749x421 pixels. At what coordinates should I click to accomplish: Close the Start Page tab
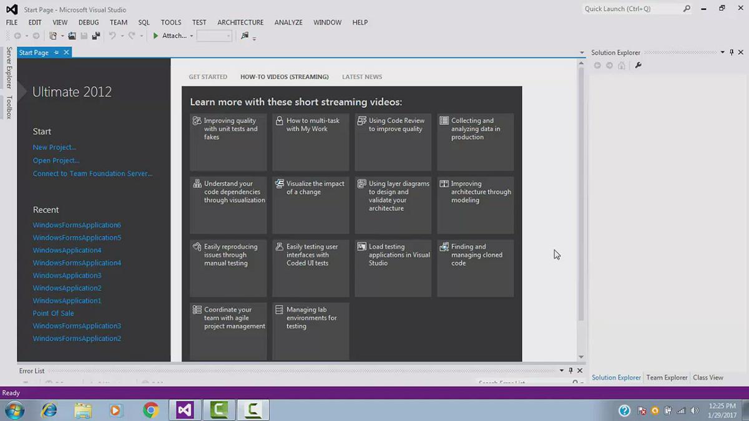[66, 52]
